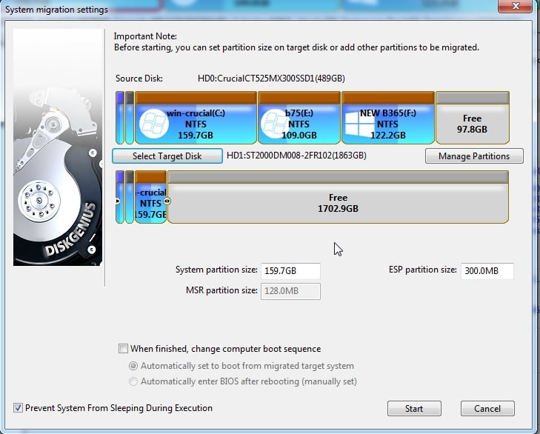The width and height of the screenshot is (540, 434).
Task: Click the Windows logo icon on b75(E:)
Action: (275, 124)
